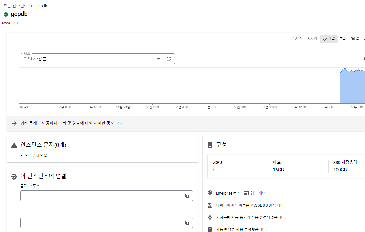Click the database version icon beside MySQL 8.0.31
Image resolution: width=365 pixels, height=232 pixels.
point(210,205)
